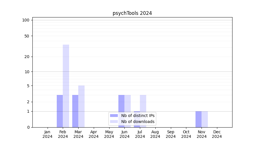Select the Nov 2024 downloads bar
Image resolution: width=258 pixels, height=143 pixels.
[205, 119]
